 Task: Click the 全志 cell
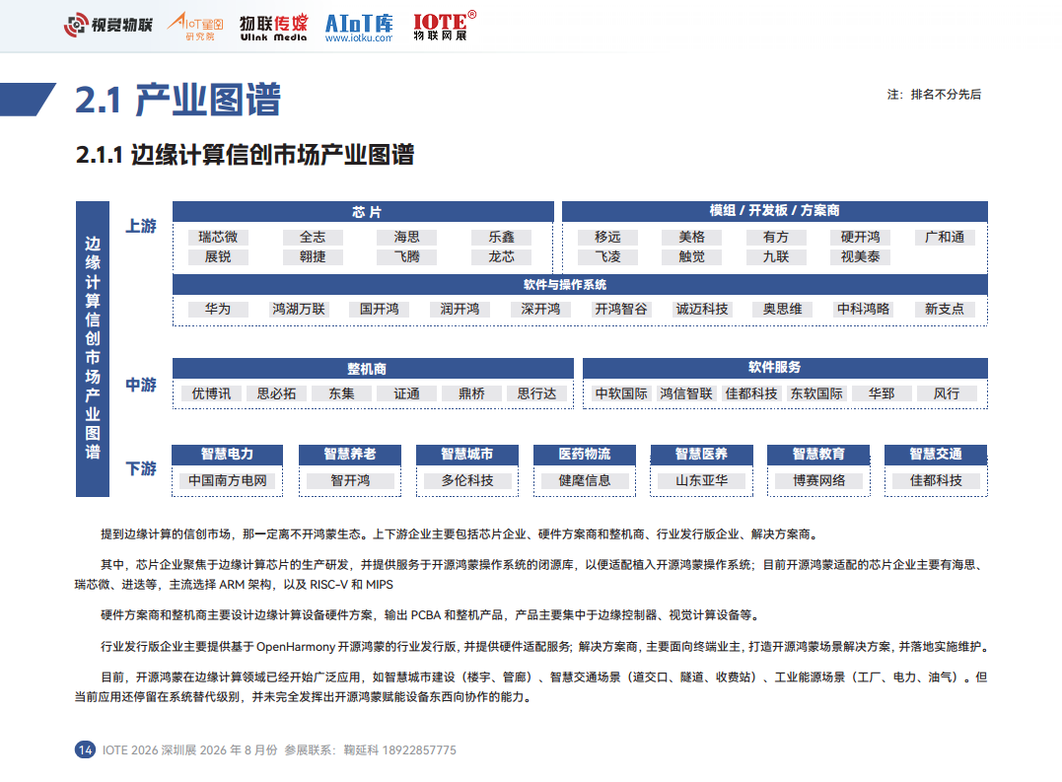pyautogui.click(x=313, y=237)
